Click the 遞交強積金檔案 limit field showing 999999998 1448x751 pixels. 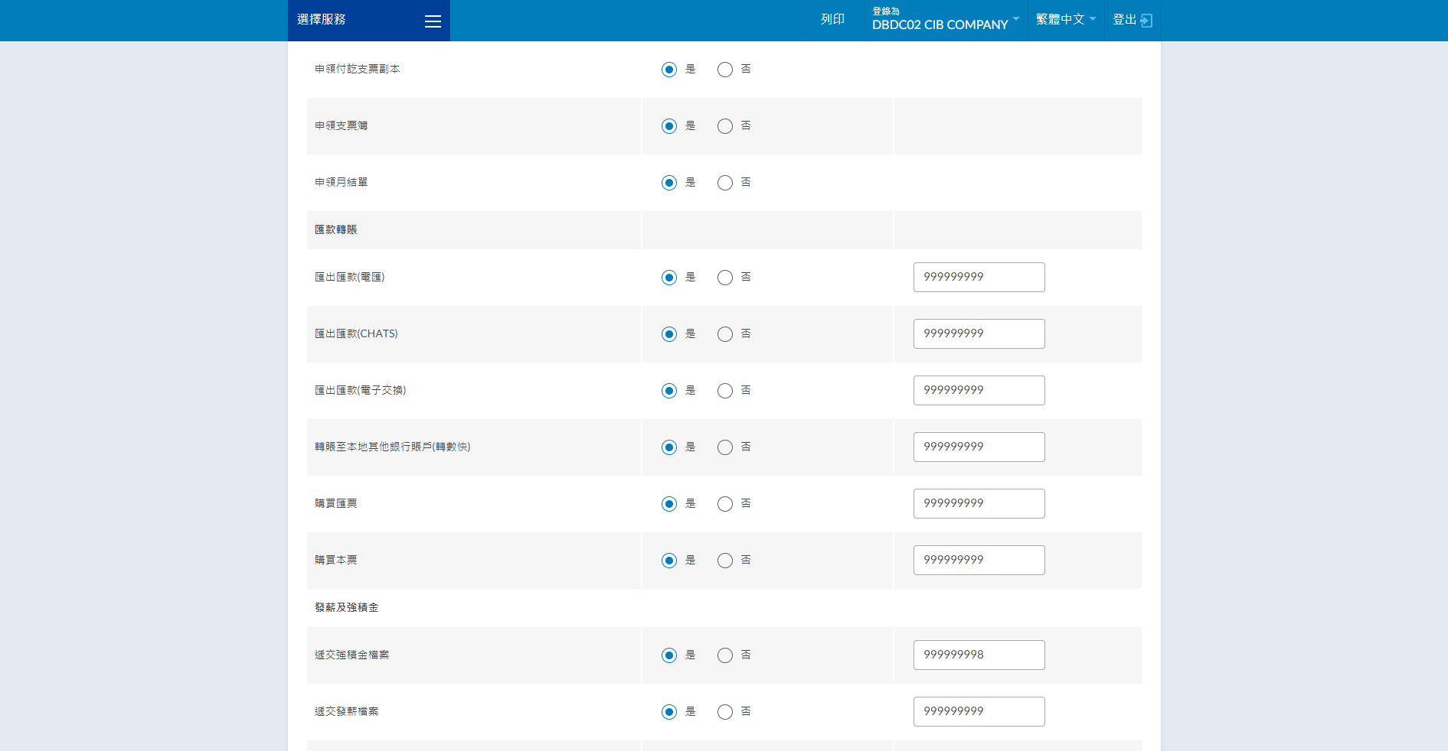979,655
